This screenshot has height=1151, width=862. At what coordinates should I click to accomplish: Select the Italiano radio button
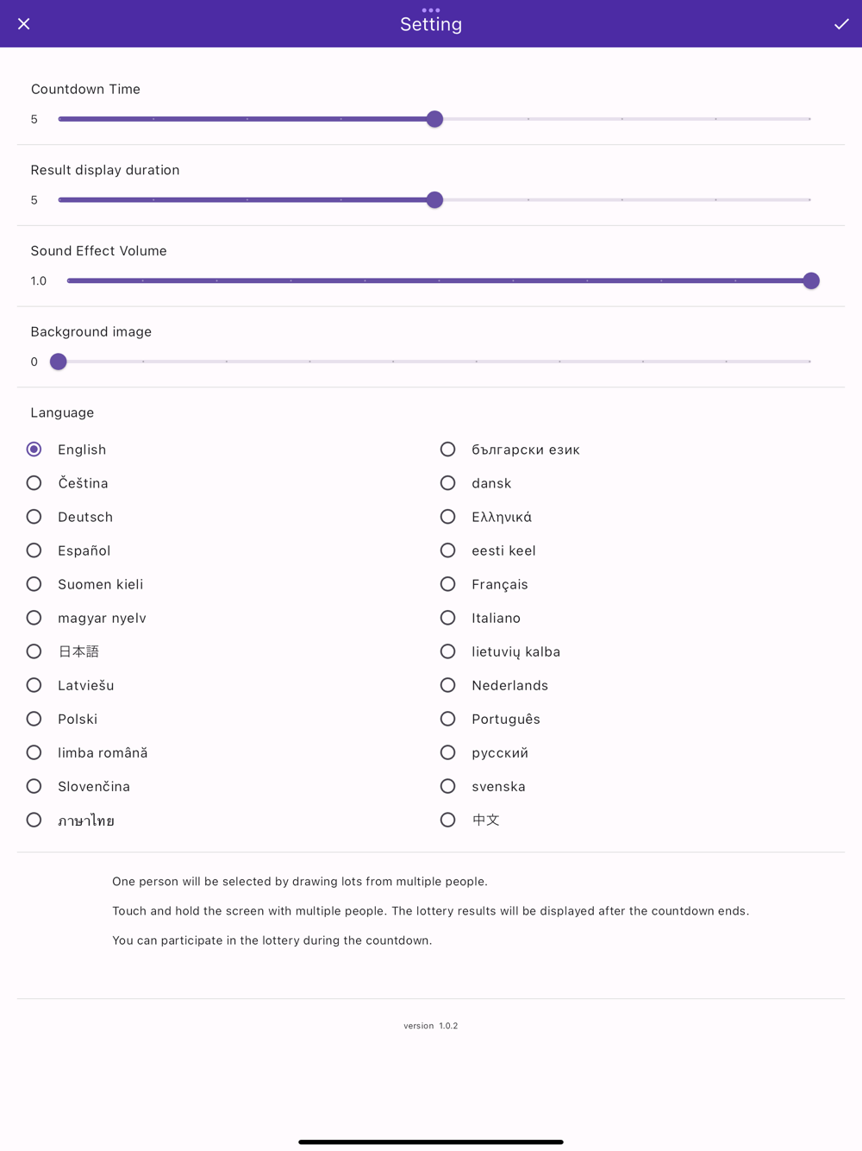pyautogui.click(x=448, y=618)
